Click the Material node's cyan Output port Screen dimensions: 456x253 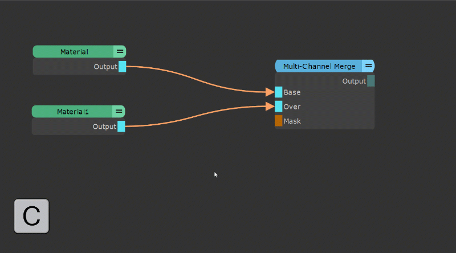[x=122, y=67]
